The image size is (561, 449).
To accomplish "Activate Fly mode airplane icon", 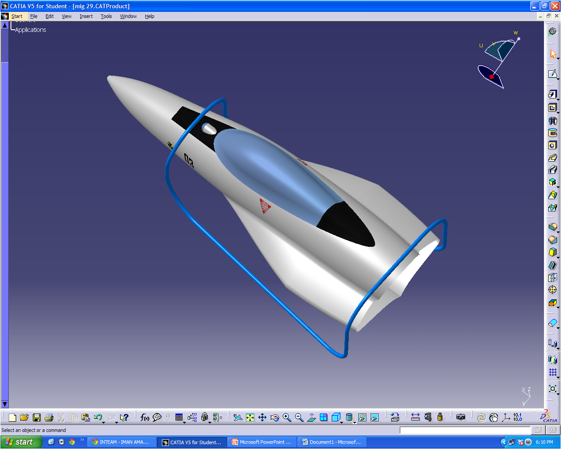I will (238, 417).
